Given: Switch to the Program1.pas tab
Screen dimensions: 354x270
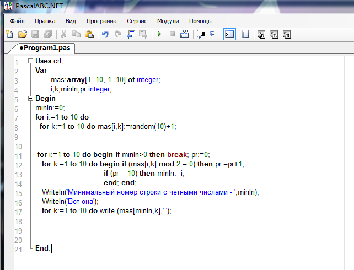Looking at the screenshot, I should 45,48.
